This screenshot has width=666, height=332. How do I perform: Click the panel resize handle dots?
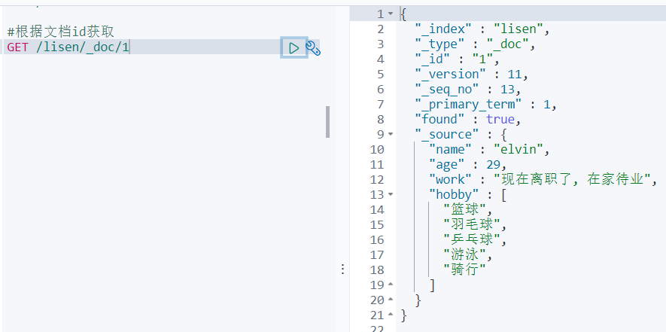pos(342,269)
